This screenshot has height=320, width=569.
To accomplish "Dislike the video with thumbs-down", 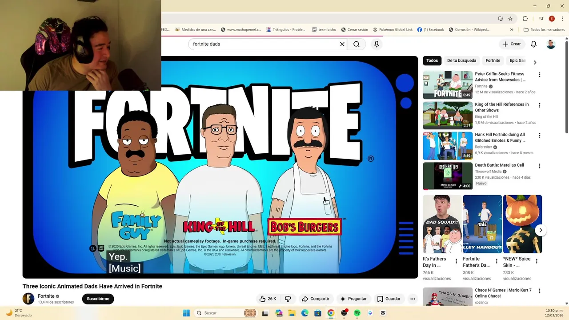I will click(x=288, y=299).
